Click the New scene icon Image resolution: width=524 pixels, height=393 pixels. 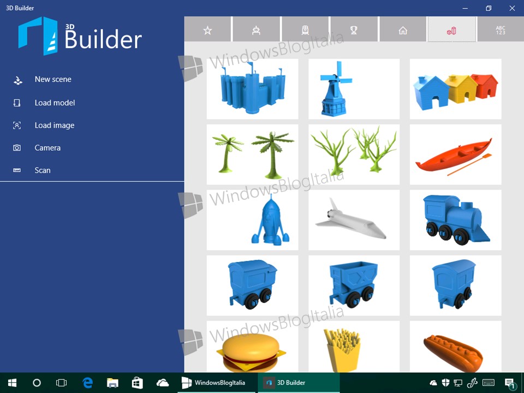tap(17, 80)
